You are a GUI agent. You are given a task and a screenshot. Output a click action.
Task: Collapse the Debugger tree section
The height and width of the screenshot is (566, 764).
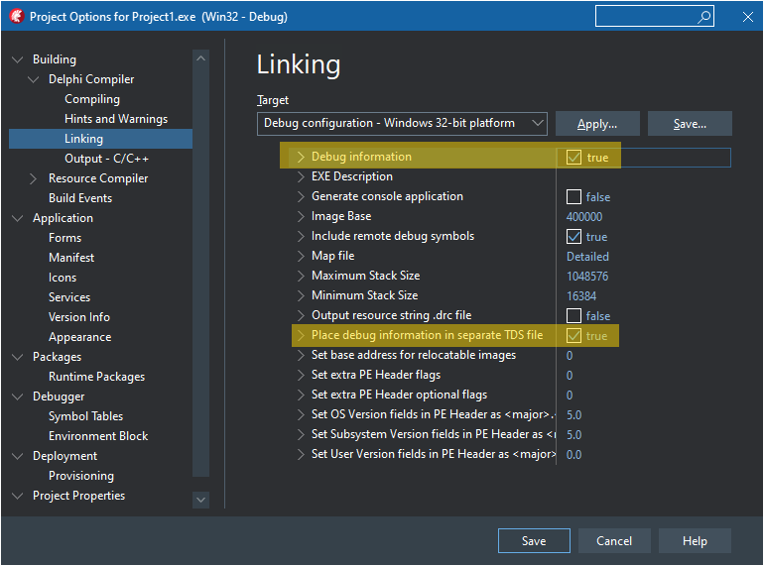(x=17, y=396)
